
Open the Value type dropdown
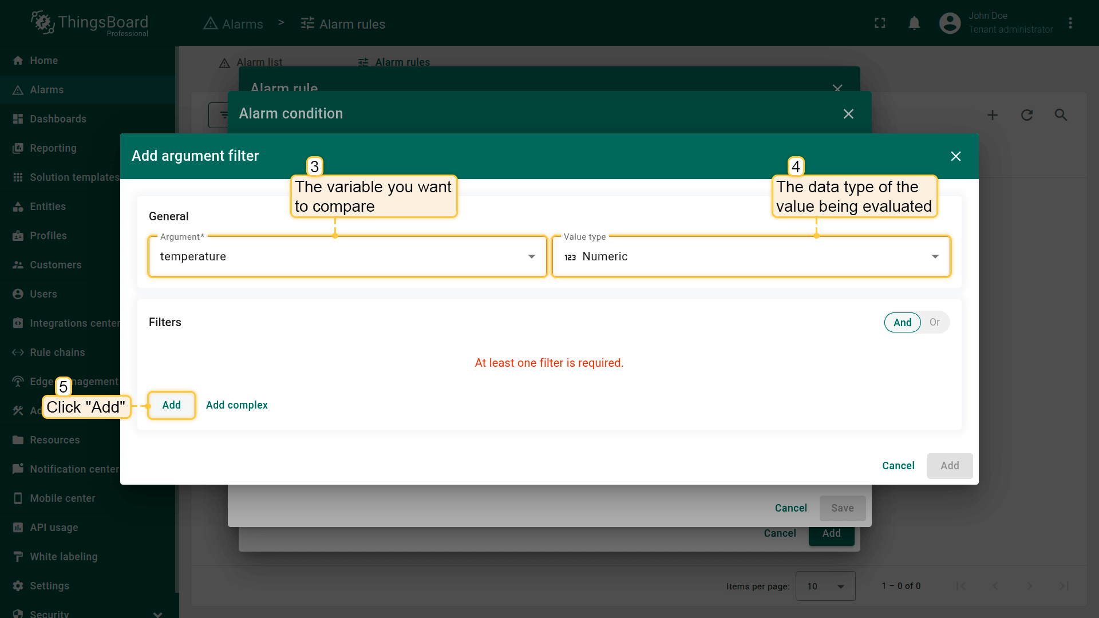click(x=750, y=256)
